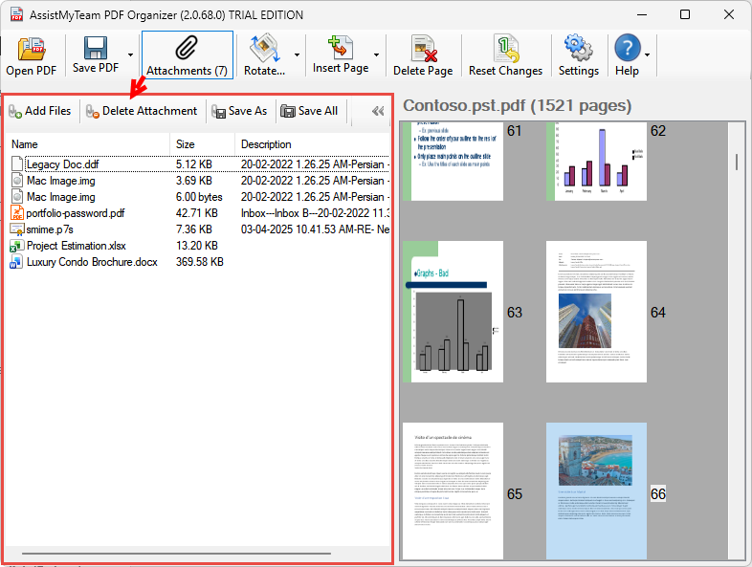This screenshot has height=567, width=752.
Task: Click the Insert Page icon
Action: click(340, 48)
